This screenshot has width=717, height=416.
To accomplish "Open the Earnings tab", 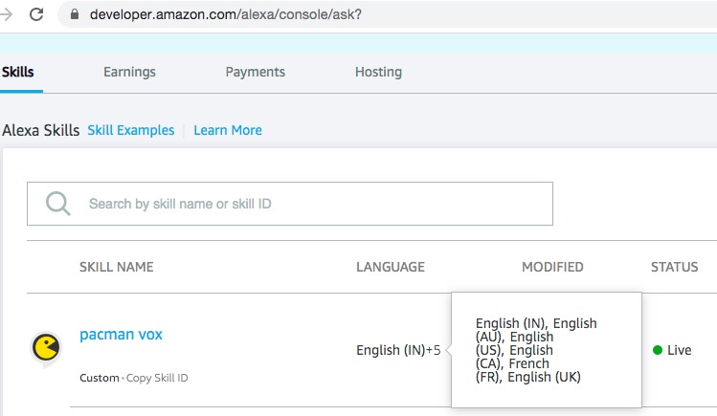I will [x=129, y=72].
